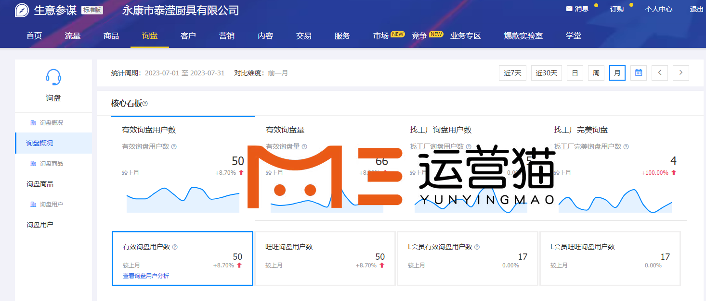Viewport: 706px width, 301px height.
Task: Open the 服务 navigation tab
Action: [x=342, y=36]
